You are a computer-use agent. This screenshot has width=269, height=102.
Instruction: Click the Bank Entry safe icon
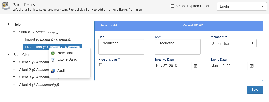click(6, 7)
